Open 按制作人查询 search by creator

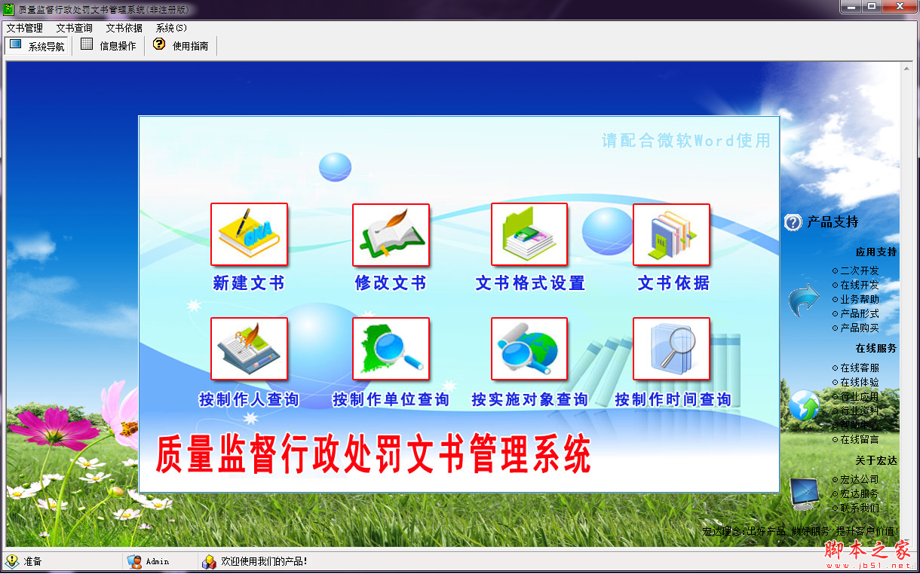coord(249,349)
